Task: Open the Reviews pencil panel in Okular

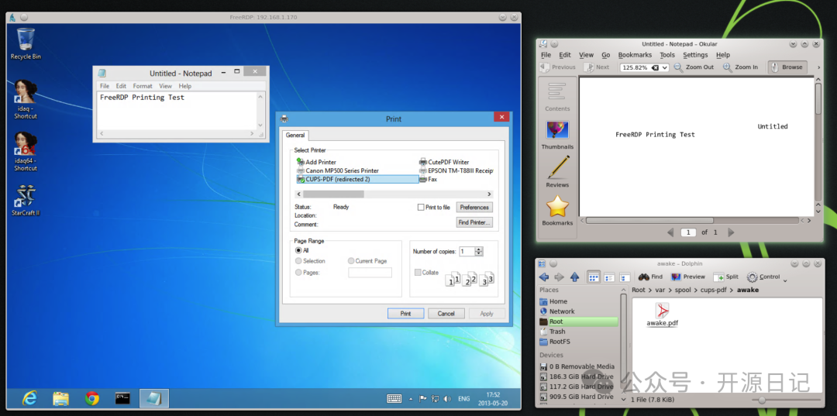Action: (x=557, y=168)
